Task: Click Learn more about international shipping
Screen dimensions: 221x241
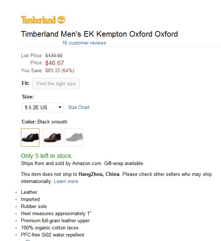Action: (66, 181)
